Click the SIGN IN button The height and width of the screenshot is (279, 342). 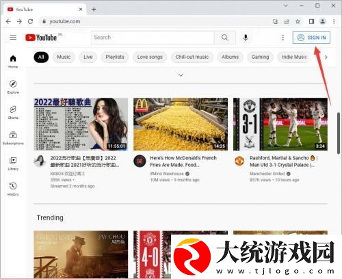[x=311, y=38]
